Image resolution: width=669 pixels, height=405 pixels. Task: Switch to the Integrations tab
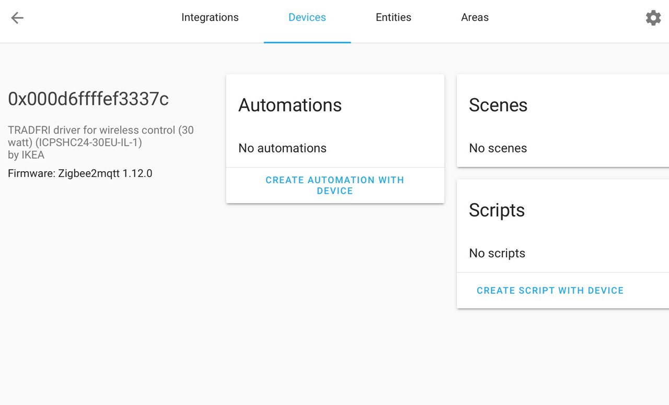210,18
